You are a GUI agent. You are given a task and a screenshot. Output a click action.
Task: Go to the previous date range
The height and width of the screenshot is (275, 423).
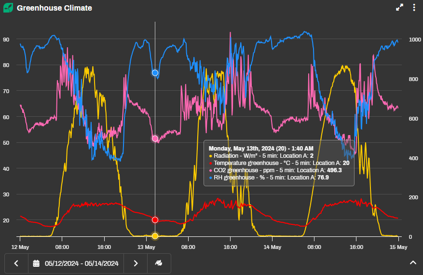click(16, 263)
